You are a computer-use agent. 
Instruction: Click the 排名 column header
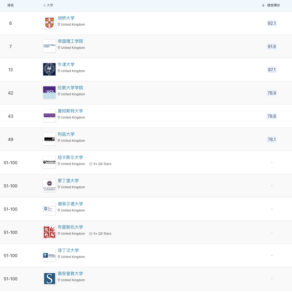click(11, 5)
